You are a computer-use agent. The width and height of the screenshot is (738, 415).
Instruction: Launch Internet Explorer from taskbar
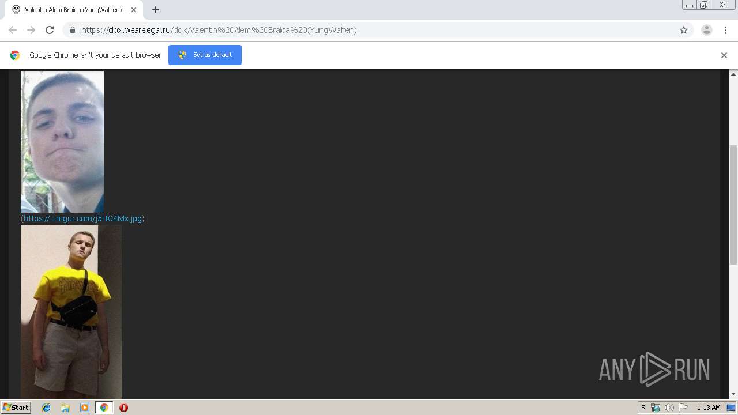[x=46, y=408]
